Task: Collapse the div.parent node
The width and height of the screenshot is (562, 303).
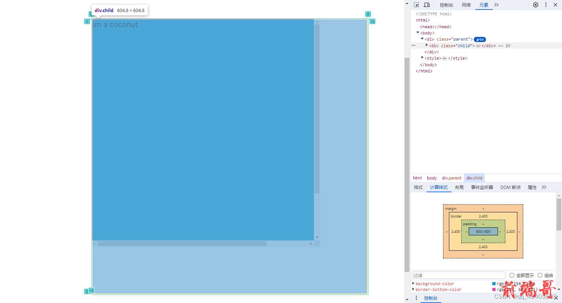Action: pos(422,39)
